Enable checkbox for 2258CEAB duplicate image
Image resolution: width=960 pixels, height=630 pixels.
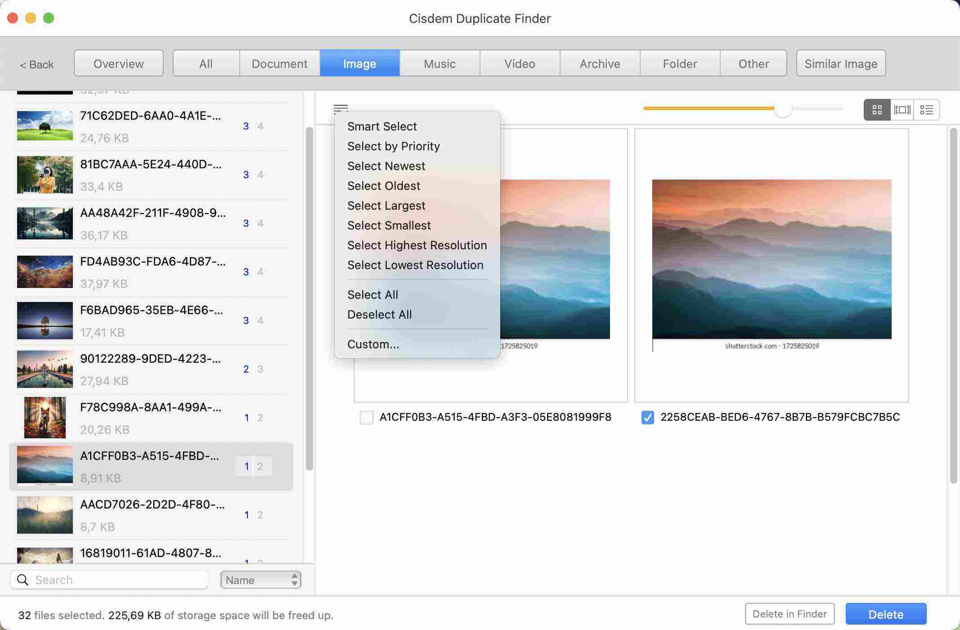[x=646, y=416]
